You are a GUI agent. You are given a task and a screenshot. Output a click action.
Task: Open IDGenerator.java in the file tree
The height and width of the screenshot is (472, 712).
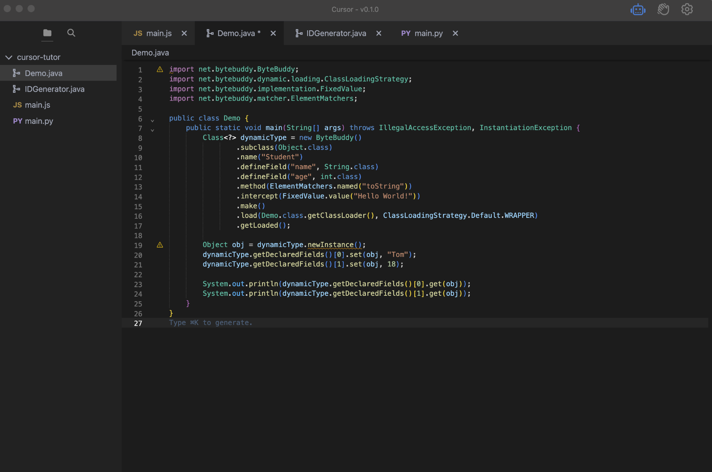click(x=58, y=89)
